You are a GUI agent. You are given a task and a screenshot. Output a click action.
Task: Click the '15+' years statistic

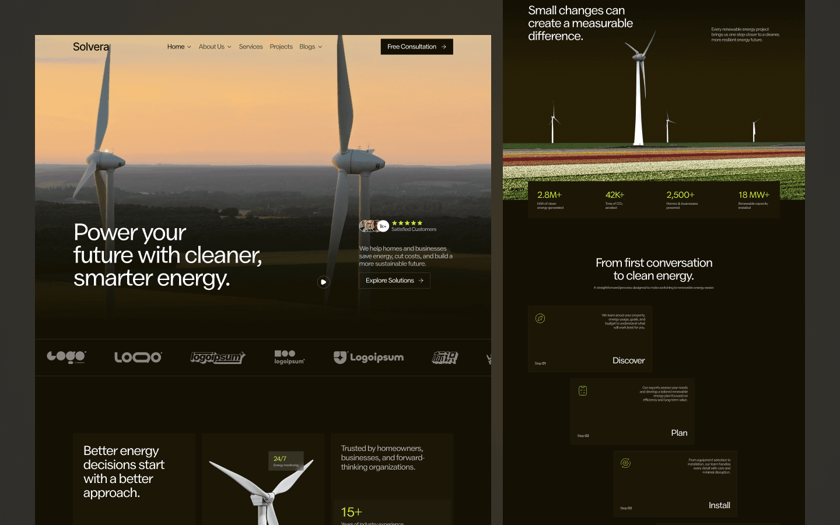(351, 512)
